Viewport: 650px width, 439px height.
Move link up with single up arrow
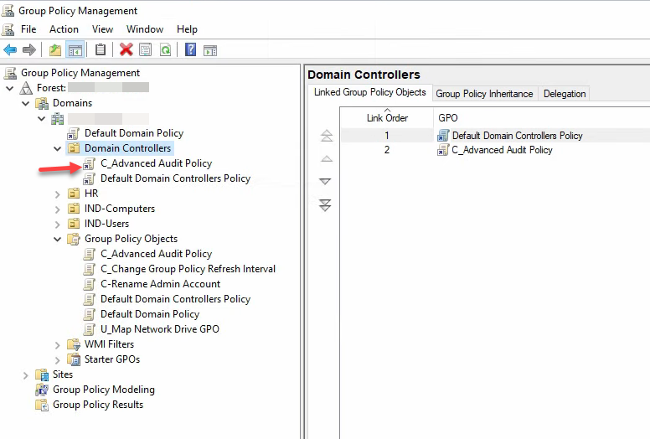pyautogui.click(x=326, y=159)
